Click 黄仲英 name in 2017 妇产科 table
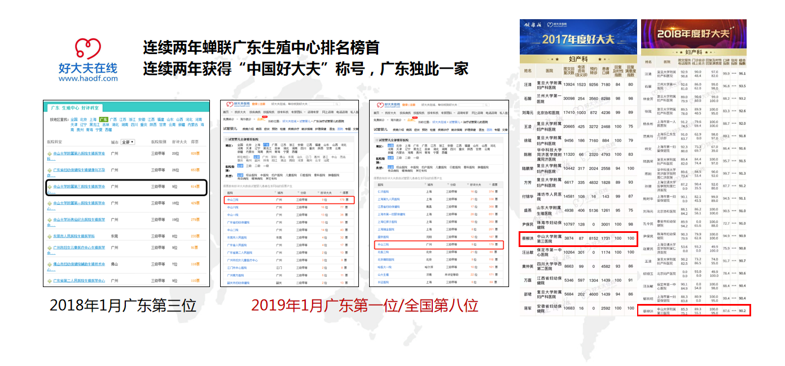The height and width of the screenshot is (366, 785). click(528, 266)
